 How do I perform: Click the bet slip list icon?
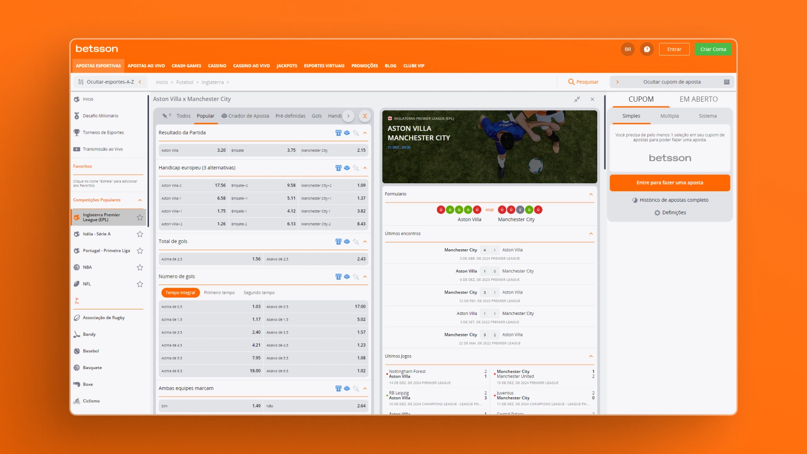point(727,82)
